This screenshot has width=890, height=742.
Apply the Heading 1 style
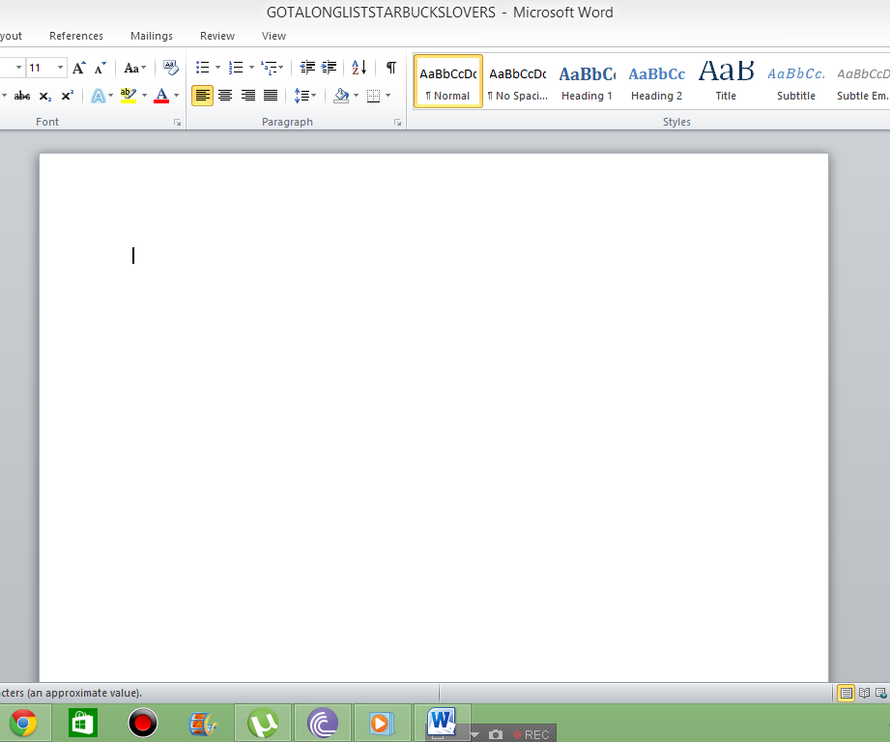(587, 81)
